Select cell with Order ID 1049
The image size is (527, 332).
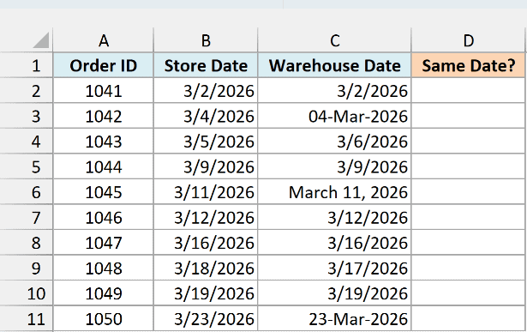[103, 293]
